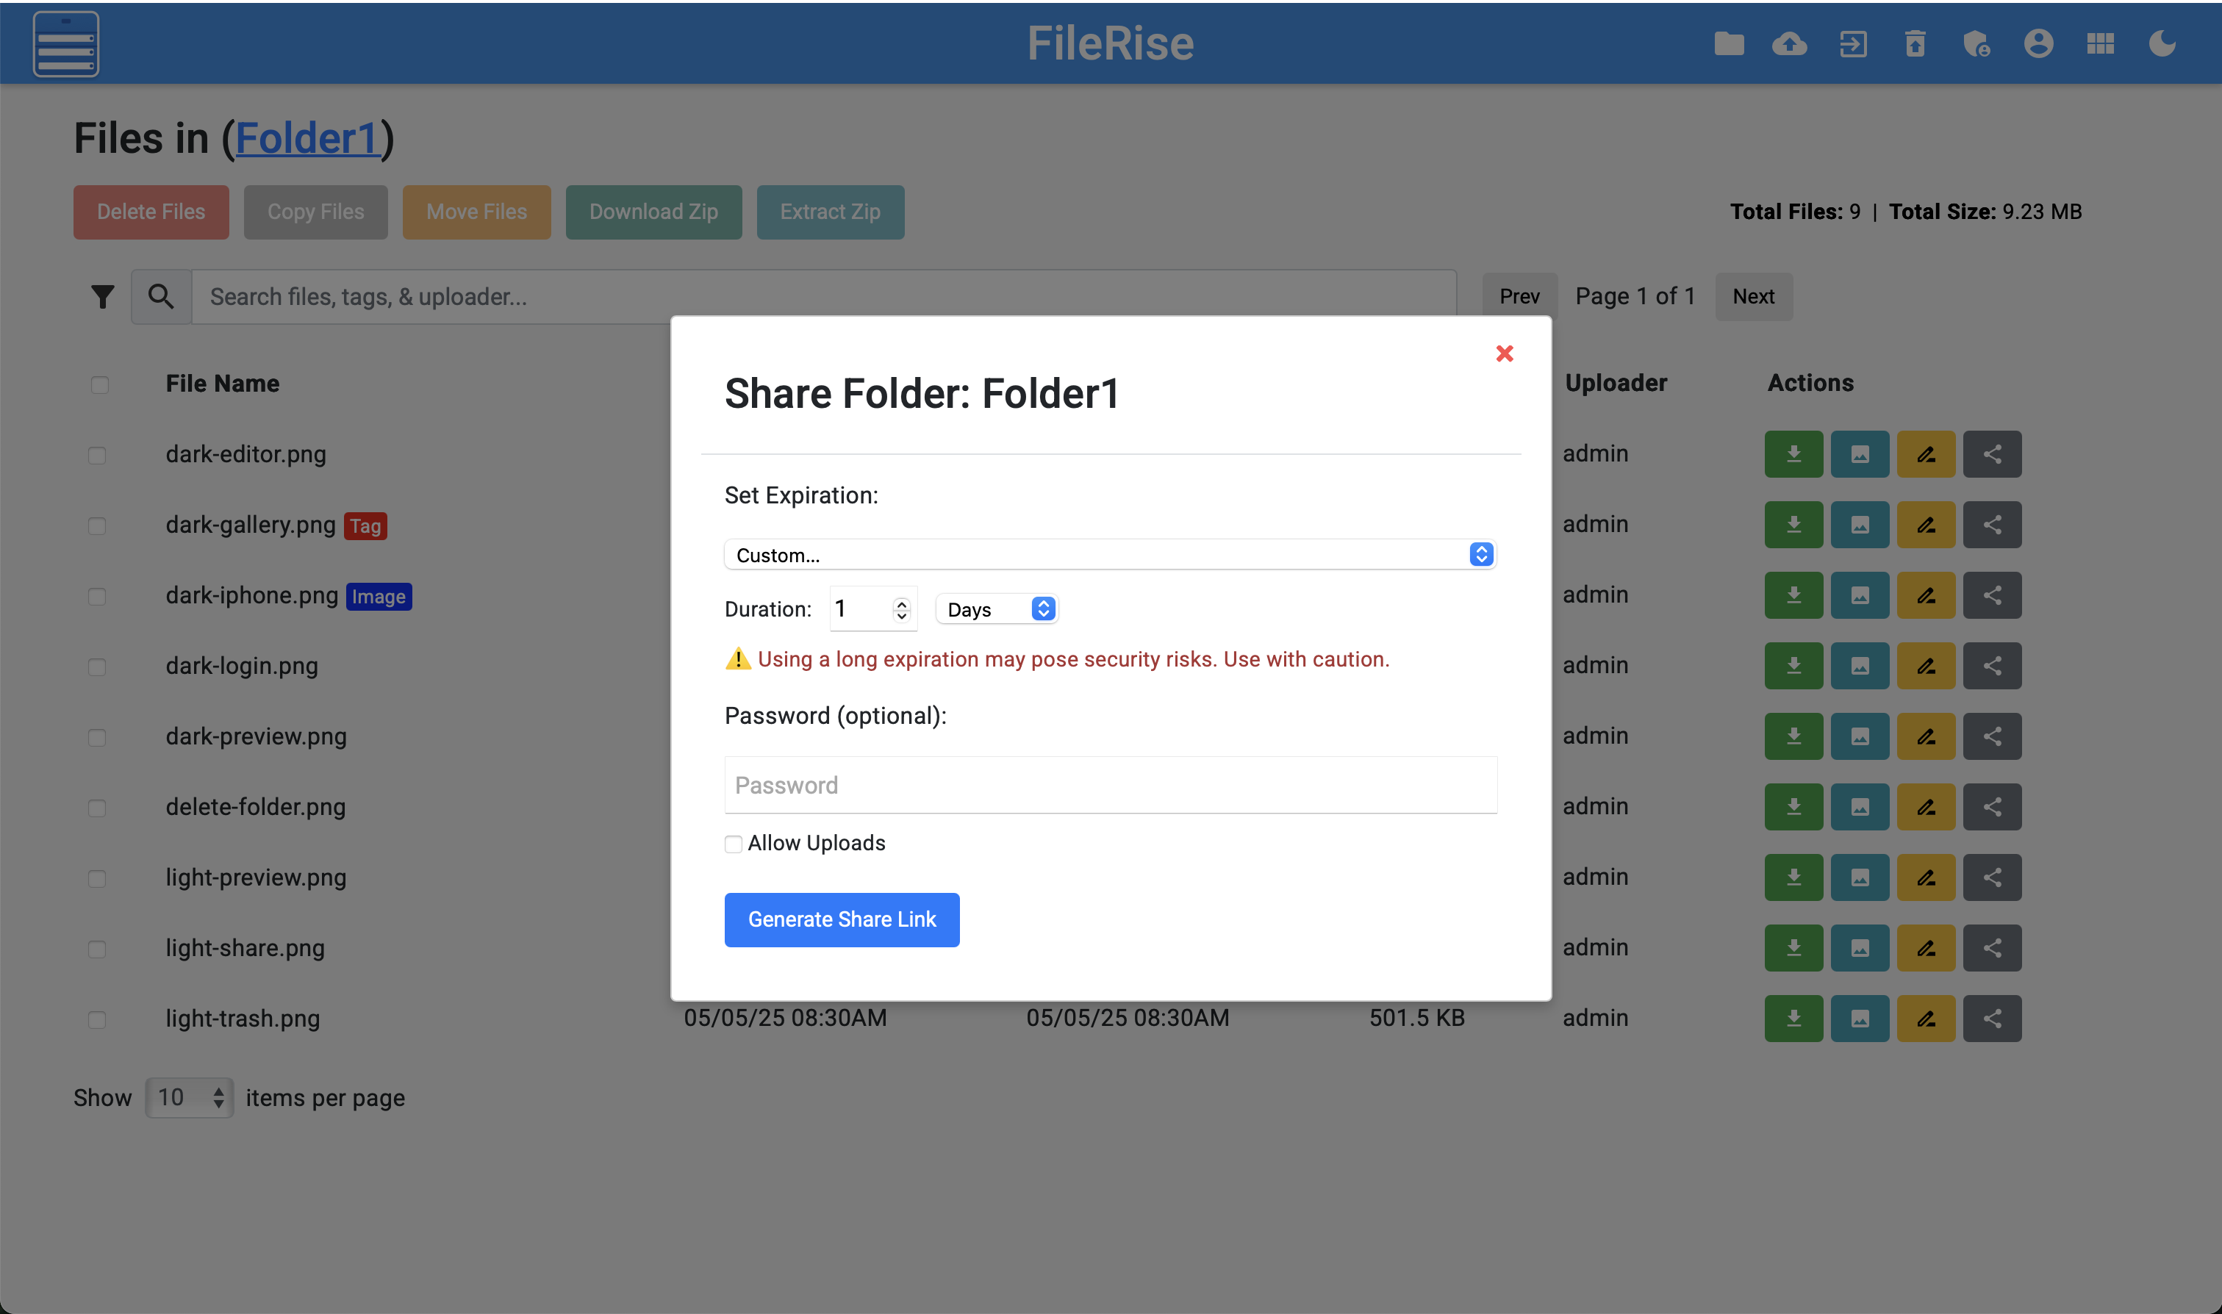Click the share icon for light-trash.png
The width and height of the screenshot is (2222, 1314).
(x=1992, y=1019)
